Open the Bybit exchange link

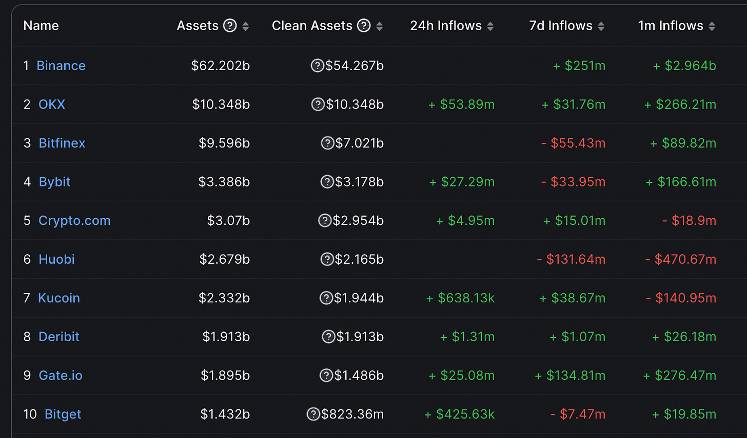click(54, 182)
